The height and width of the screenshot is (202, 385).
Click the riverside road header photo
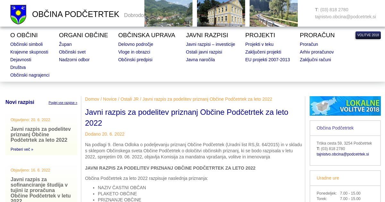(x=273, y=13)
